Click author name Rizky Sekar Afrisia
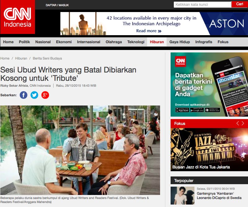The width and height of the screenshot is (248, 207). [14, 85]
